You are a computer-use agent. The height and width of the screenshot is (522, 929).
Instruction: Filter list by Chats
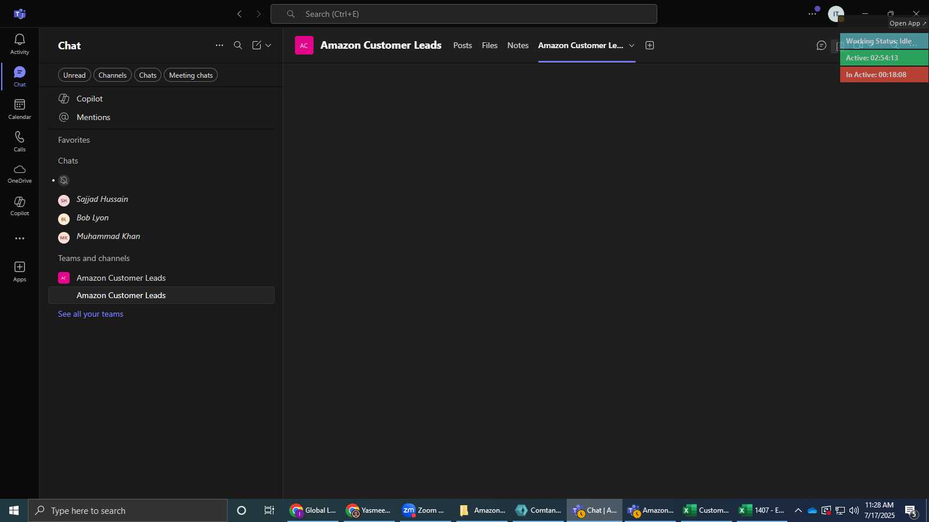[147, 75]
